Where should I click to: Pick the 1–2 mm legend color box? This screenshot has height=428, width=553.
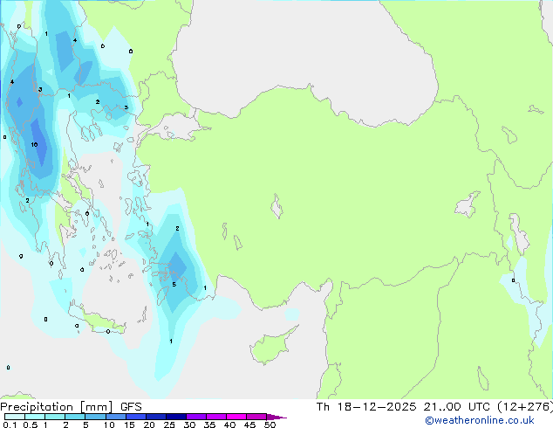tap(55, 417)
